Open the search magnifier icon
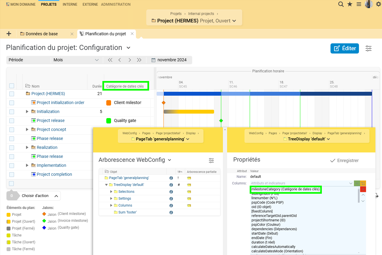The height and width of the screenshot is (255, 382). [x=341, y=4]
